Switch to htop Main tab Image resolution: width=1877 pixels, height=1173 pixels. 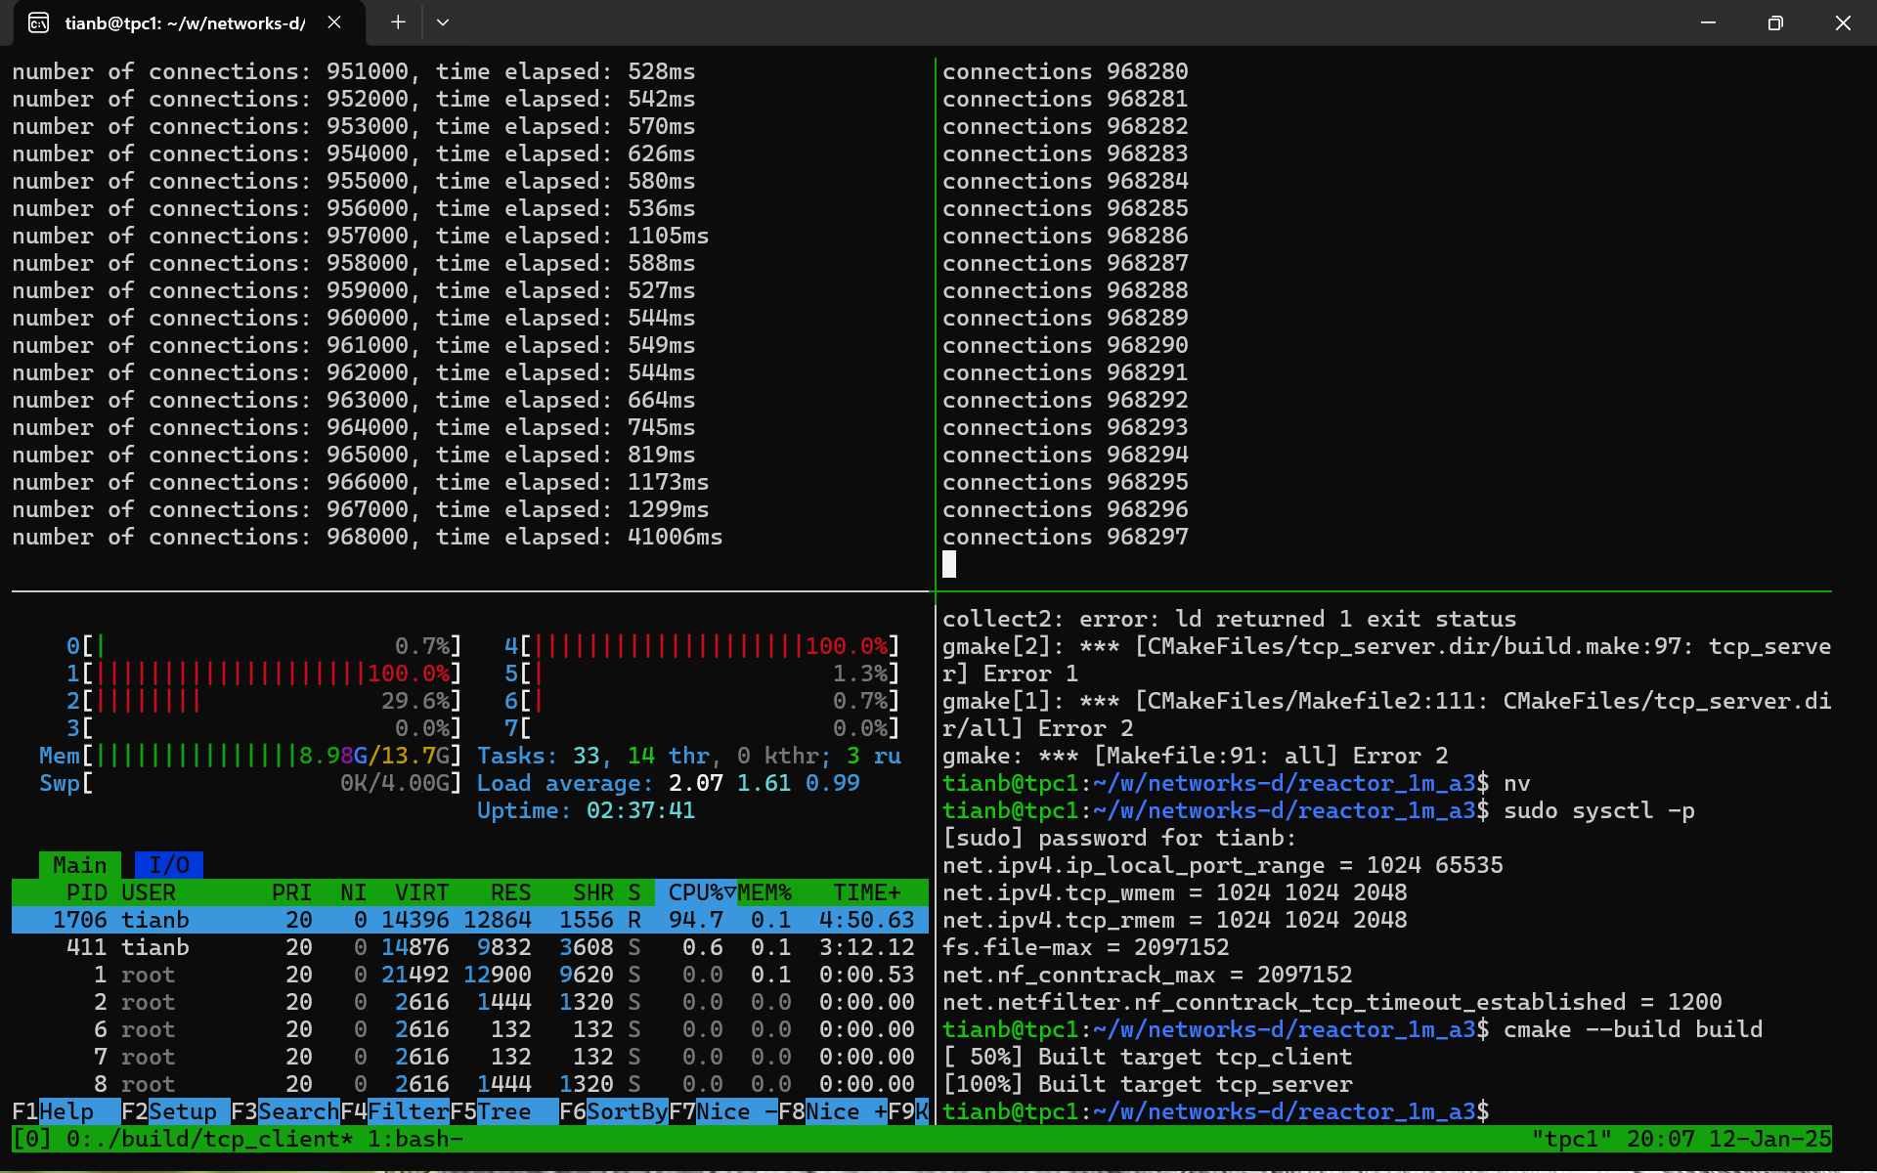click(79, 865)
